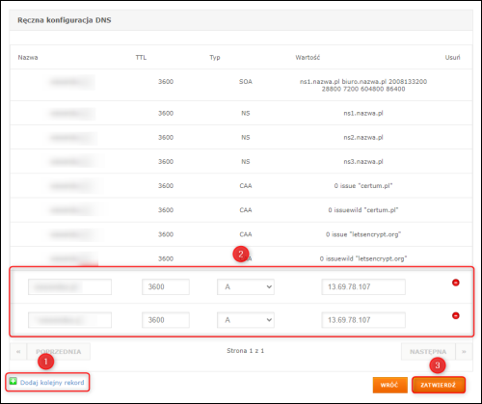Click the Wartość column header
The width and height of the screenshot is (482, 404).
tap(308, 58)
